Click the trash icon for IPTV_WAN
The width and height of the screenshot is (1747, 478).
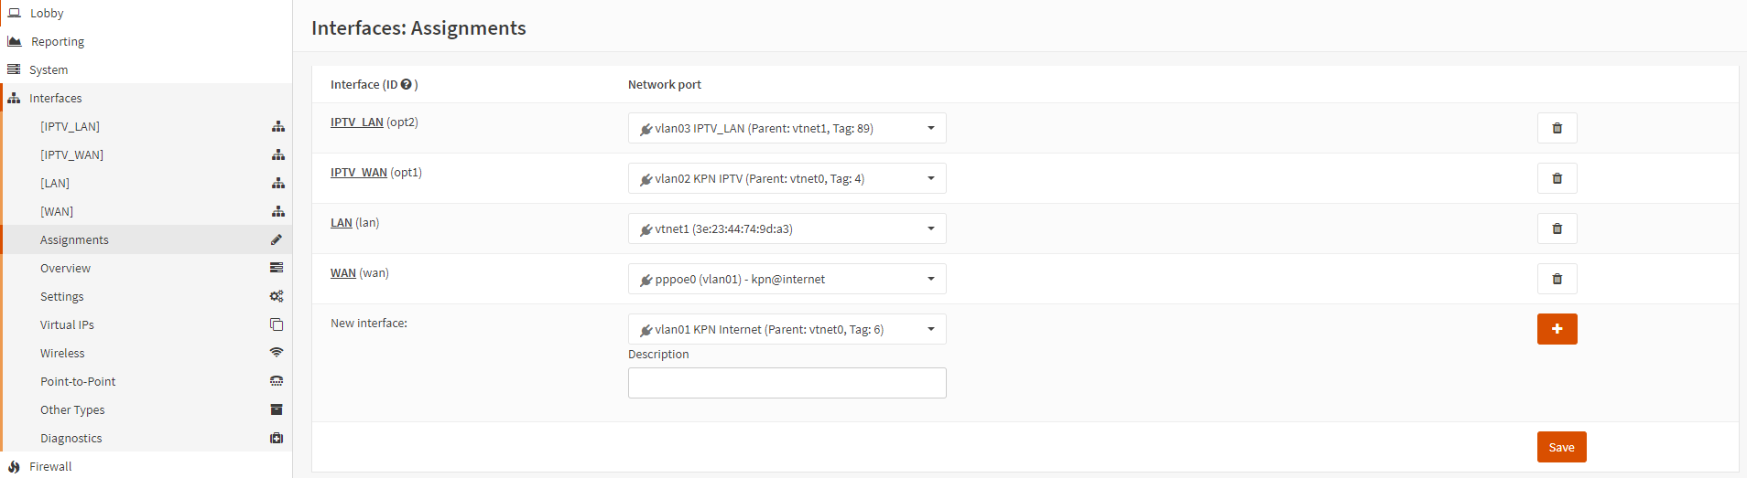tap(1557, 178)
